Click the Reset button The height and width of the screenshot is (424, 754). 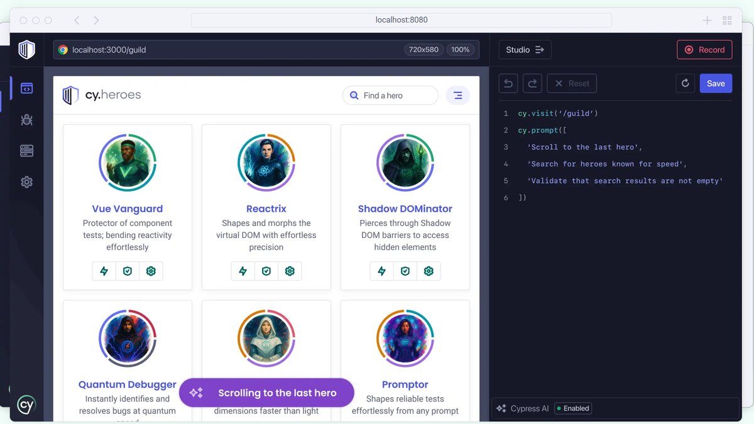coord(572,84)
